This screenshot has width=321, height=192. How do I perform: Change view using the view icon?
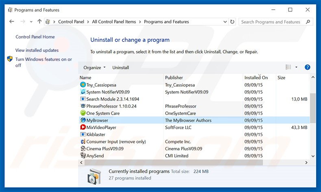288,67
